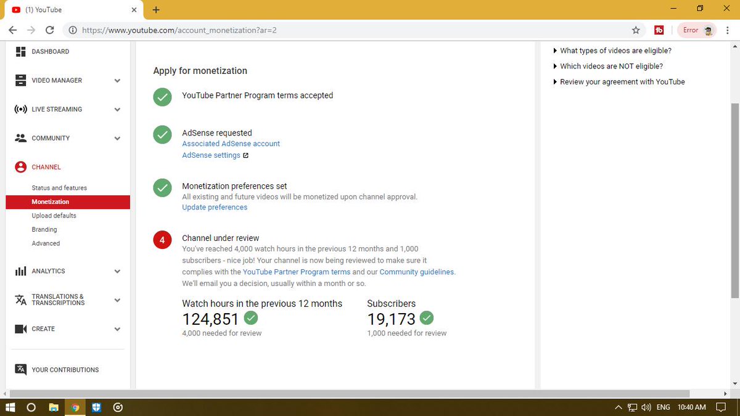740x416 pixels.
Task: Click the site information icon in address bar
Action: (x=73, y=30)
